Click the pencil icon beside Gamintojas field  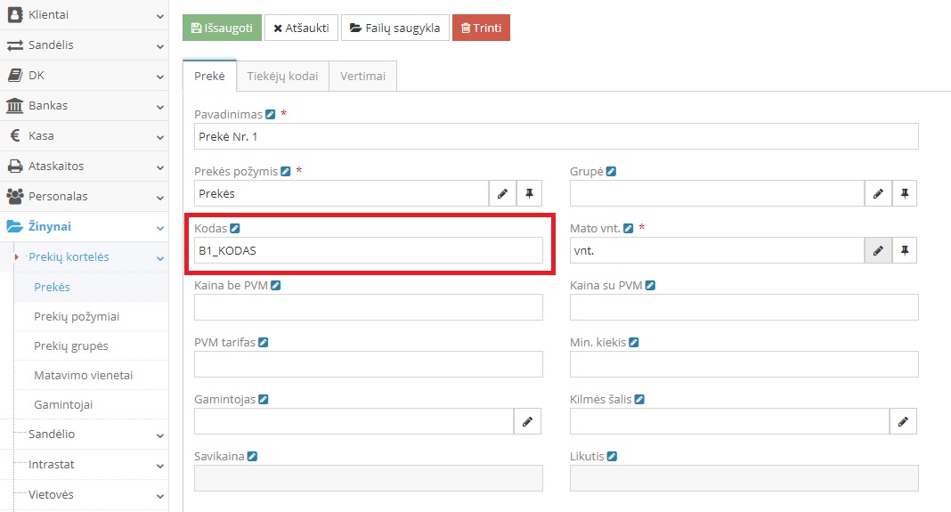click(527, 421)
